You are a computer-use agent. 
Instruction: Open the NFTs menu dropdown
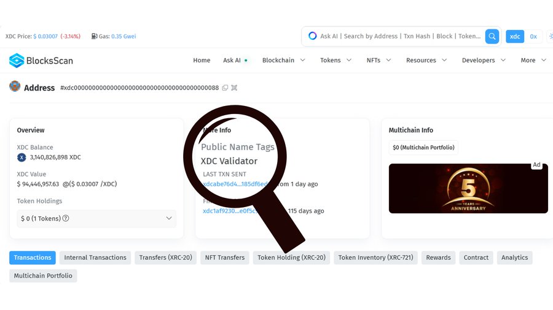(x=378, y=60)
